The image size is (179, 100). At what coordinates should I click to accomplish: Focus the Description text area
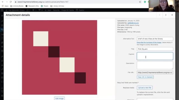pyautogui.click(x=155, y=65)
